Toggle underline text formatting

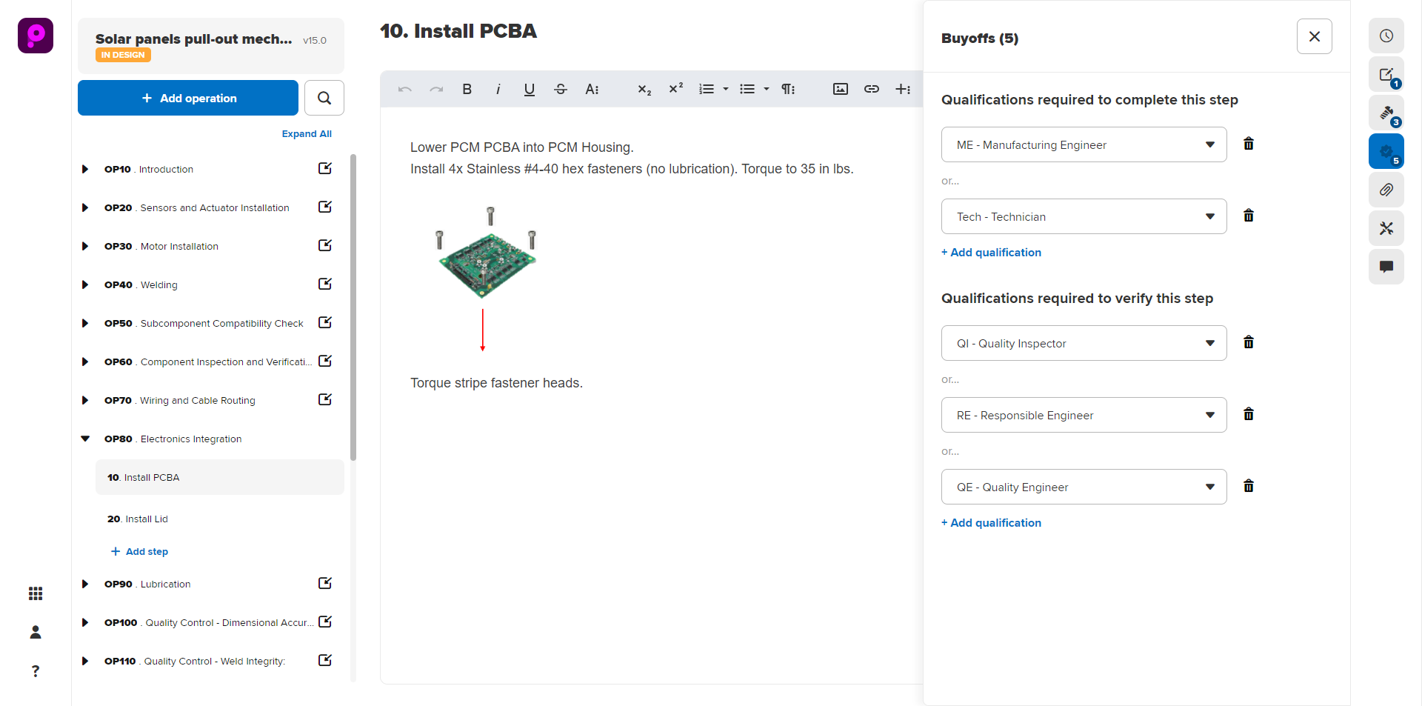529,89
